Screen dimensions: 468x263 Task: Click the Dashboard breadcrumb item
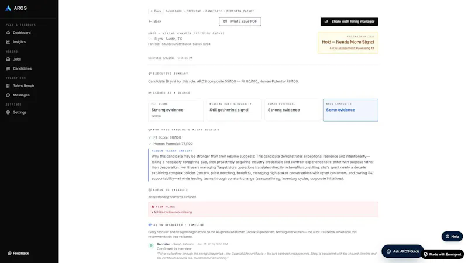point(174,11)
